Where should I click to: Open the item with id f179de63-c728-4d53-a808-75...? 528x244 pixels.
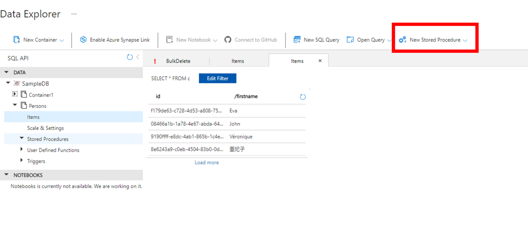click(186, 111)
